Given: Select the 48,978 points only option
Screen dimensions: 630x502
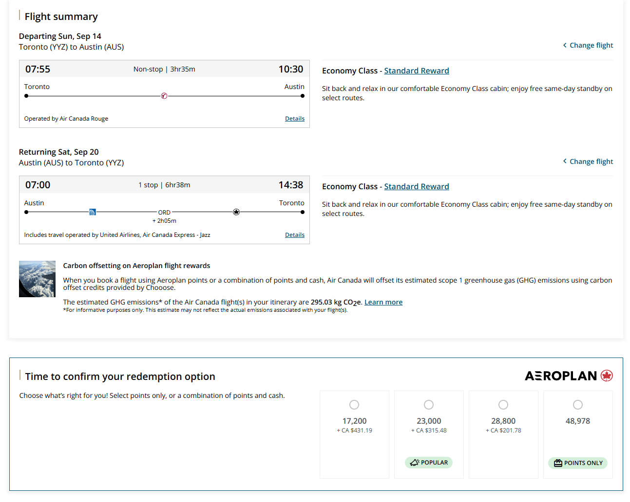Looking at the screenshot, I should pyautogui.click(x=578, y=405).
